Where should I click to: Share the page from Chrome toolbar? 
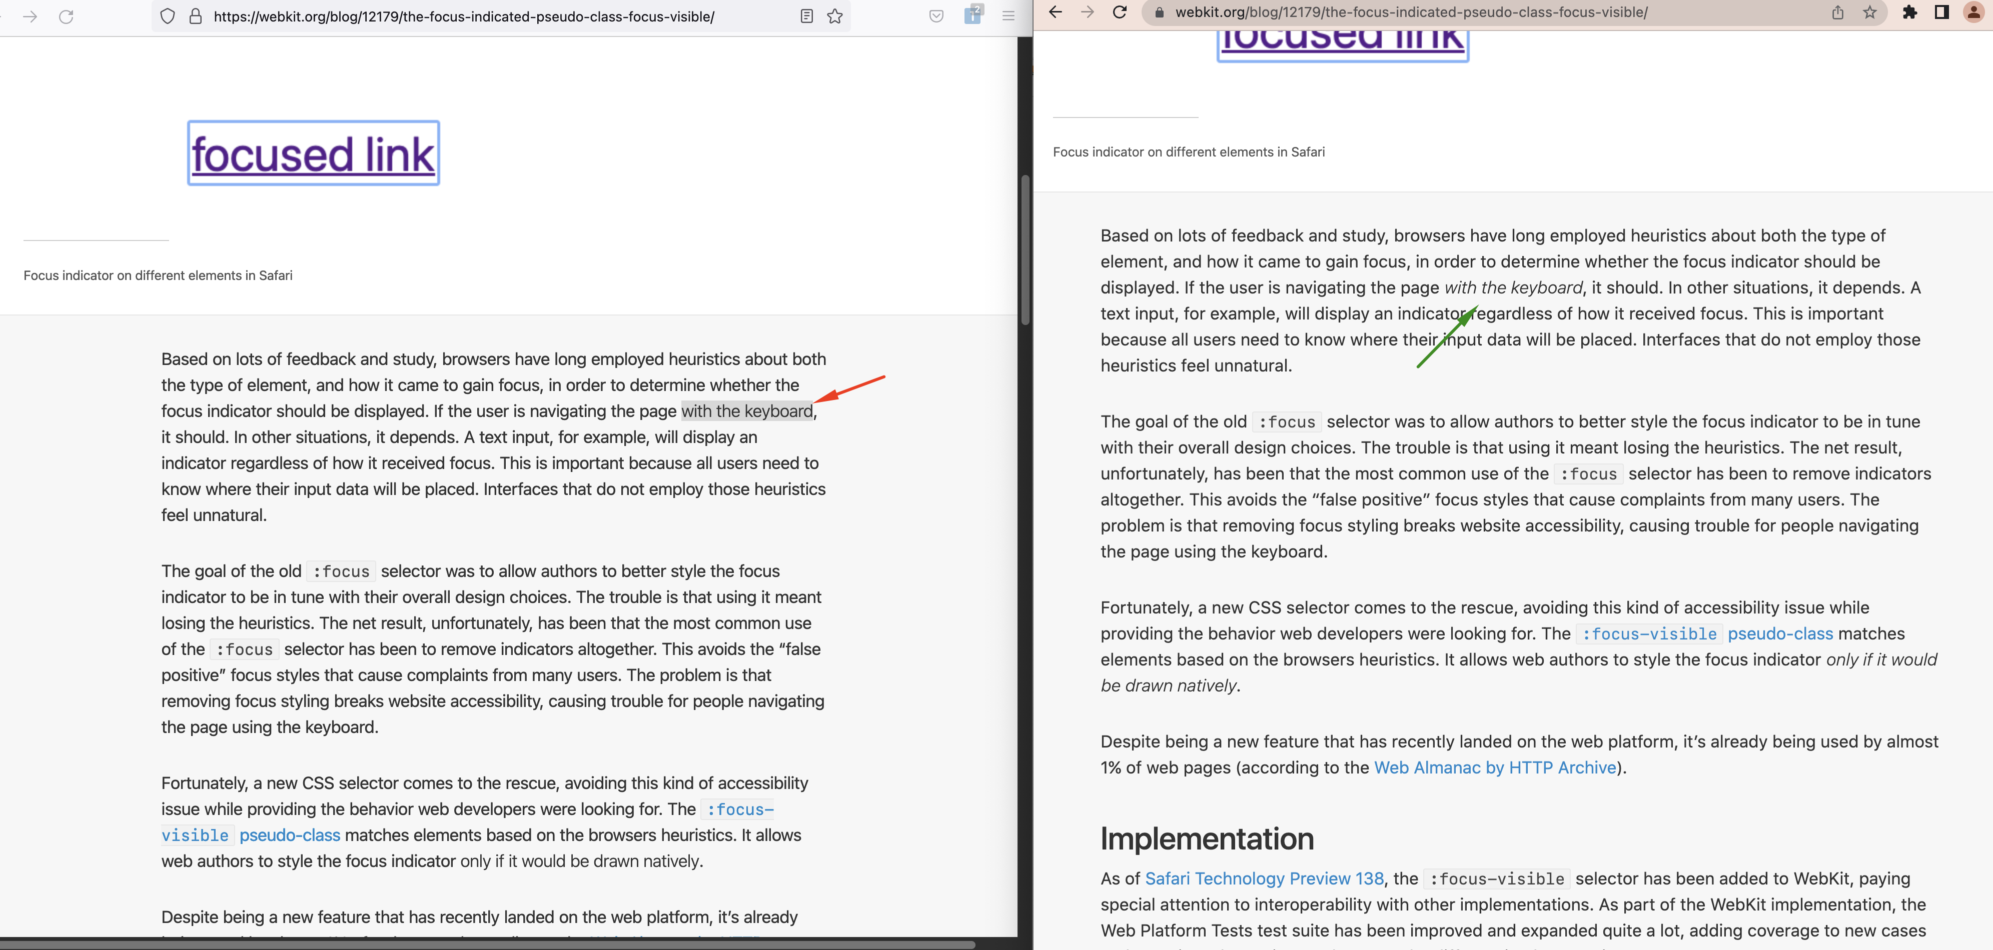(1838, 12)
